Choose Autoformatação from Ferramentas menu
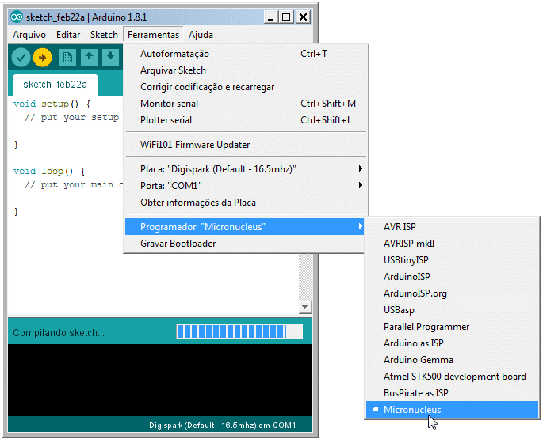This screenshot has height=443, width=543. click(x=174, y=54)
